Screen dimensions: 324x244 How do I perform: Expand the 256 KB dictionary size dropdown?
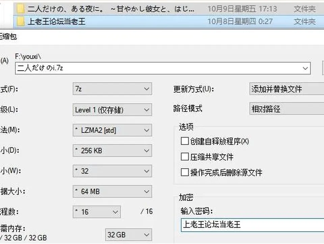tap(112, 151)
